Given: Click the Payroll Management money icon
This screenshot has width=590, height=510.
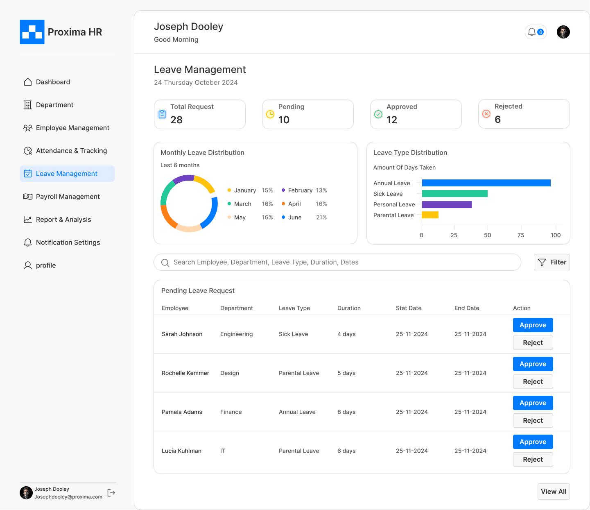Looking at the screenshot, I should 28,197.
